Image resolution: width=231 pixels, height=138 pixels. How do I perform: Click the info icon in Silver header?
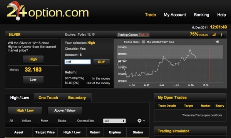221,34
